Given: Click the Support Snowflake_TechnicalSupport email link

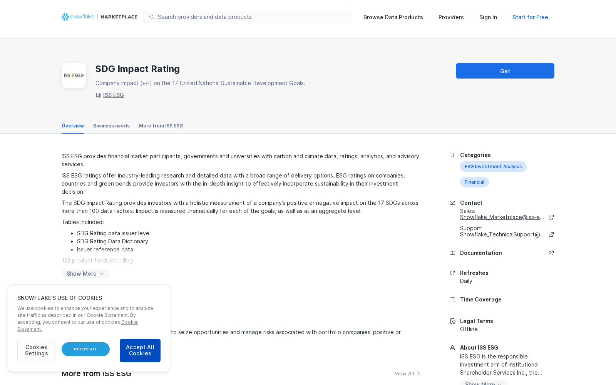Looking at the screenshot, I should (x=502, y=234).
